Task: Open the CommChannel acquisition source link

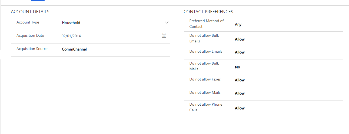Action: tap(74, 49)
